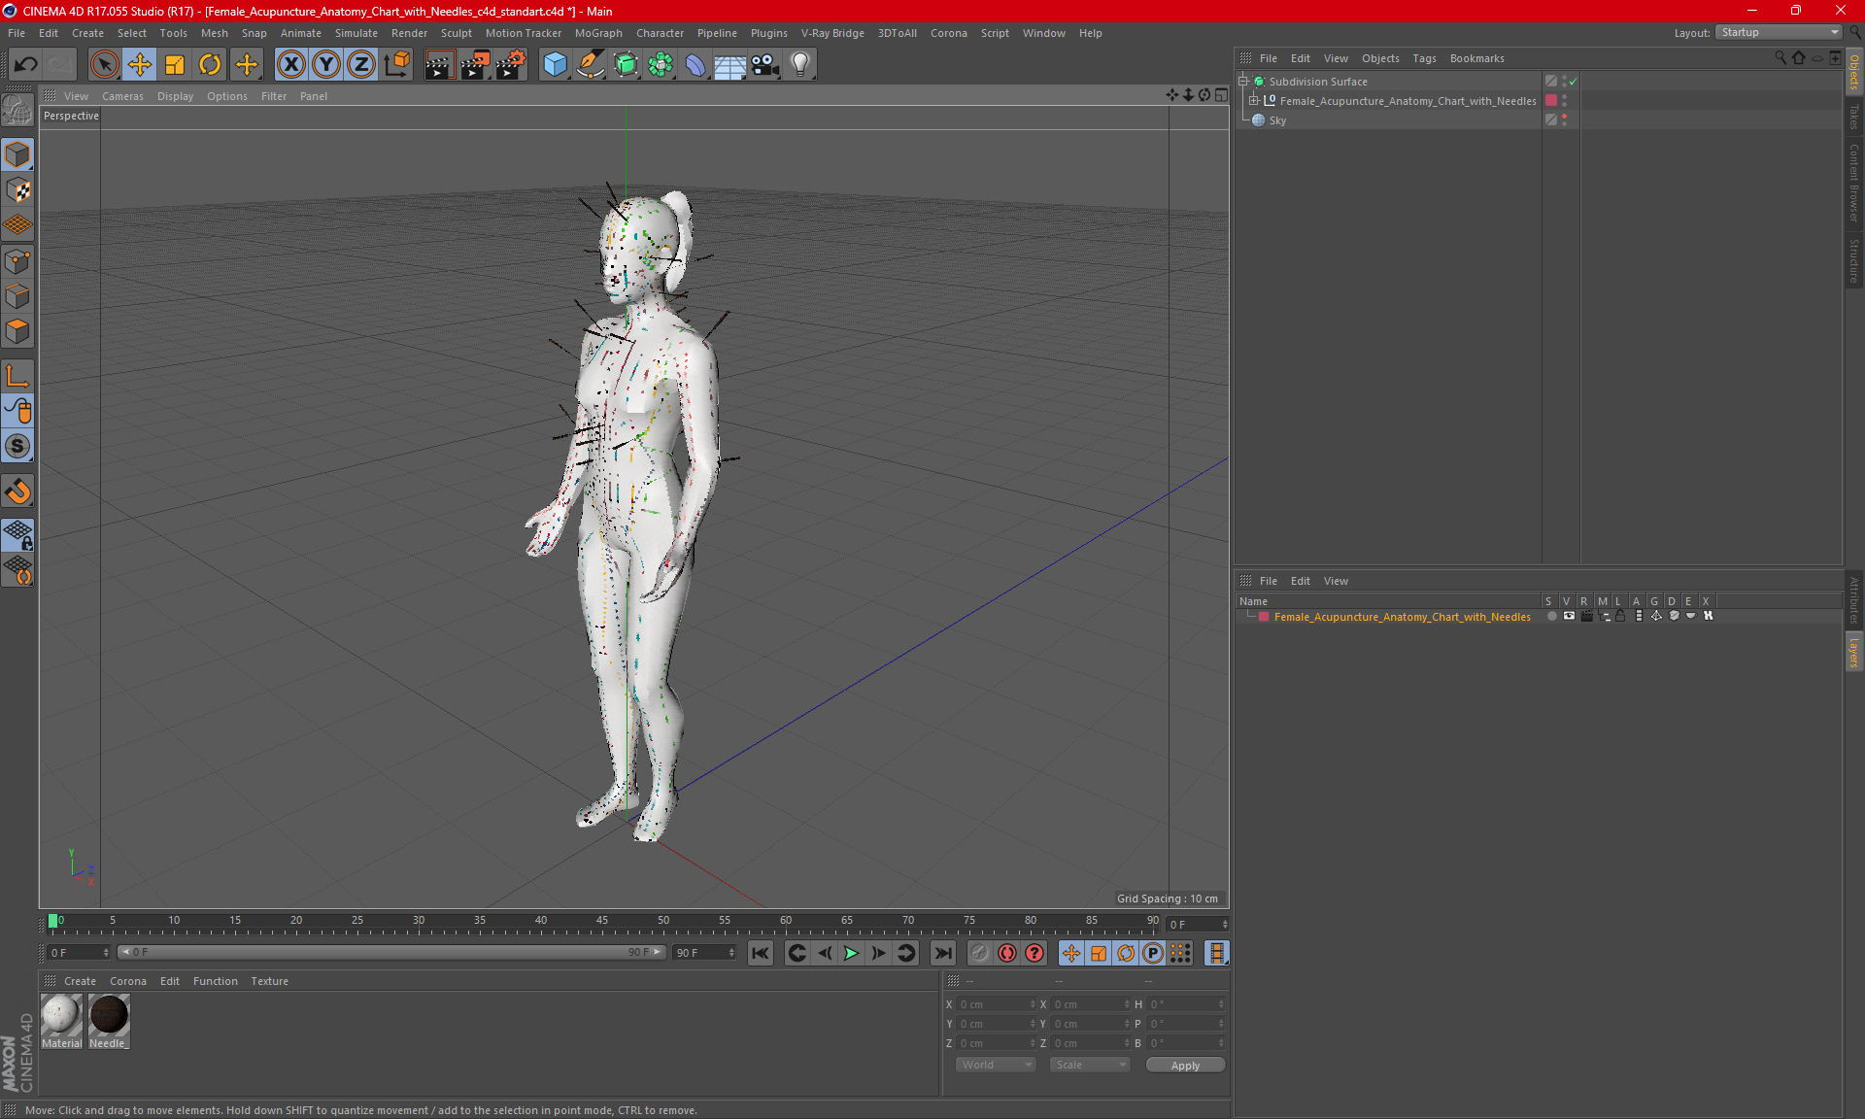This screenshot has height=1119, width=1865.
Task: Add a Floor environment object
Action: 730,65
